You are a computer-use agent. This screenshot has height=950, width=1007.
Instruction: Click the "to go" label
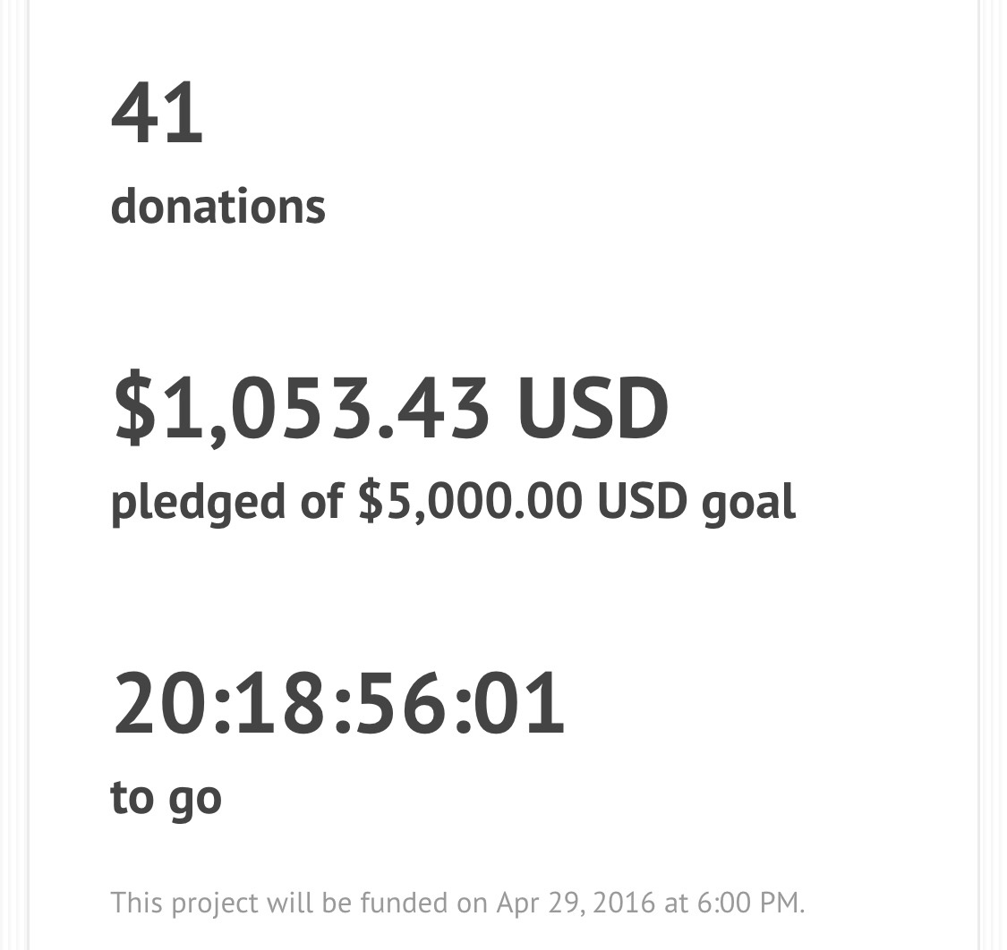click(166, 798)
